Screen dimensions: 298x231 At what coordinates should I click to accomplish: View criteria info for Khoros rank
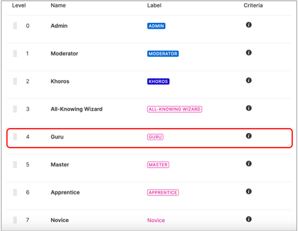coord(248,80)
